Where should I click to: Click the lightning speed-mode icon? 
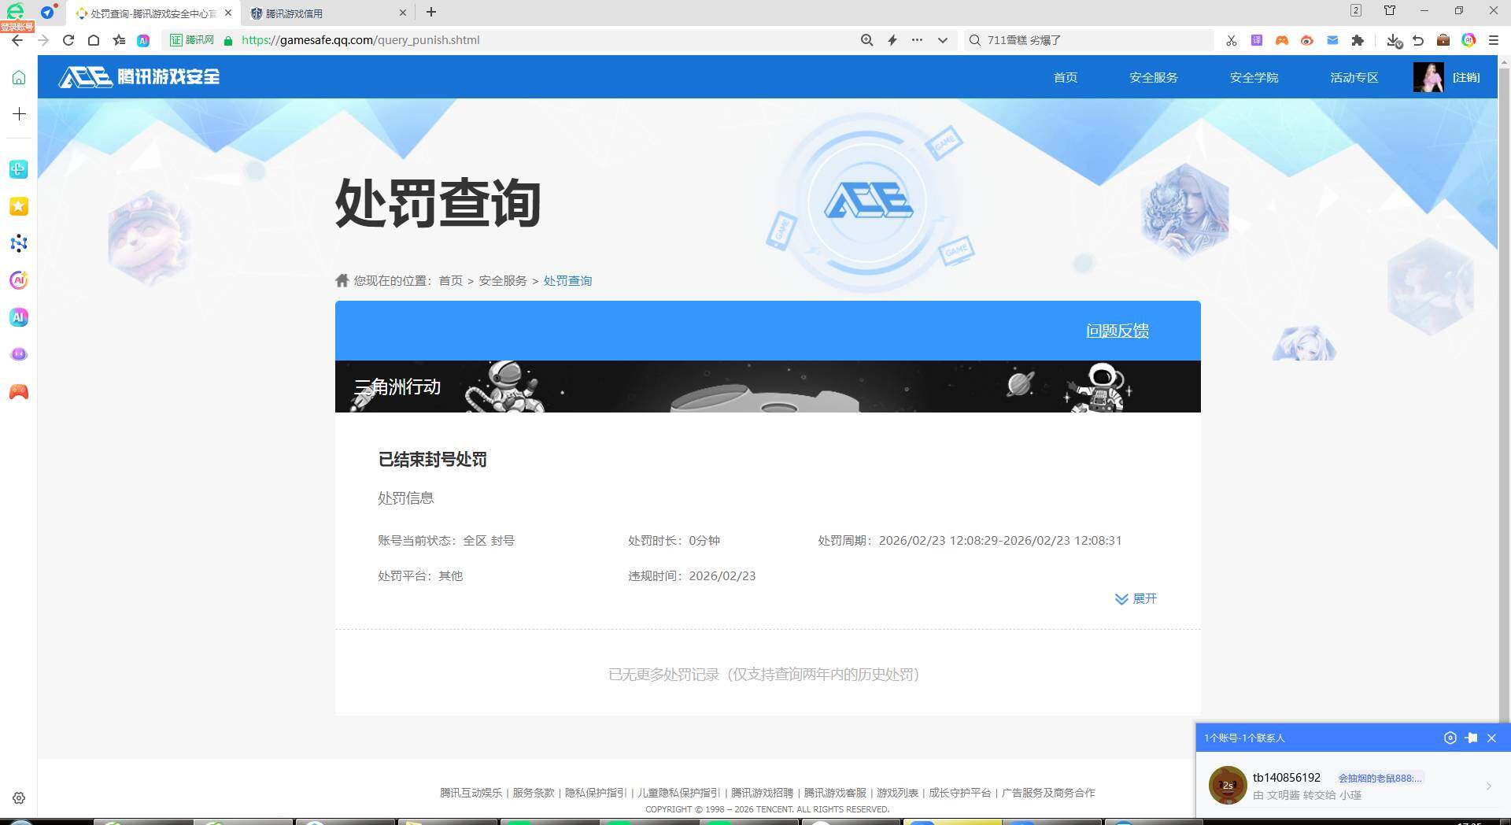pyautogui.click(x=892, y=40)
